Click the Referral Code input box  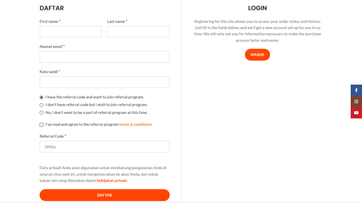(104, 147)
